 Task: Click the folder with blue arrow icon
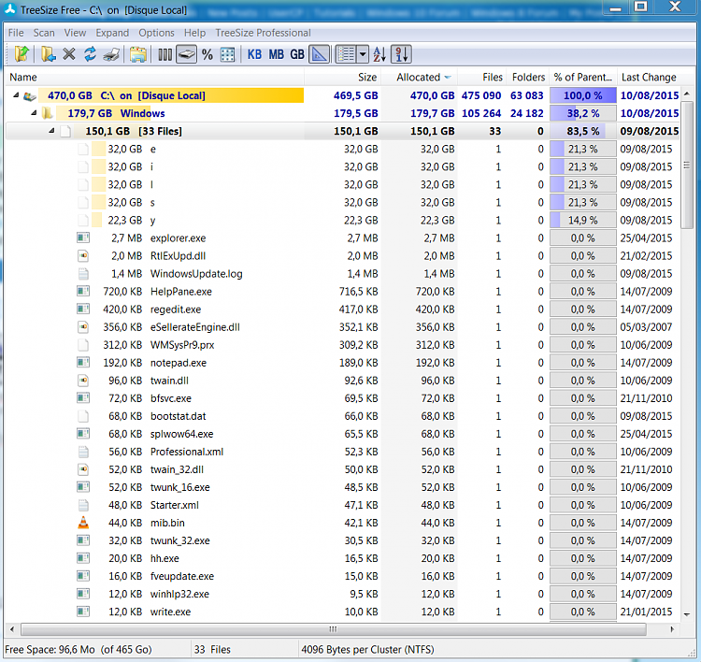click(x=48, y=54)
